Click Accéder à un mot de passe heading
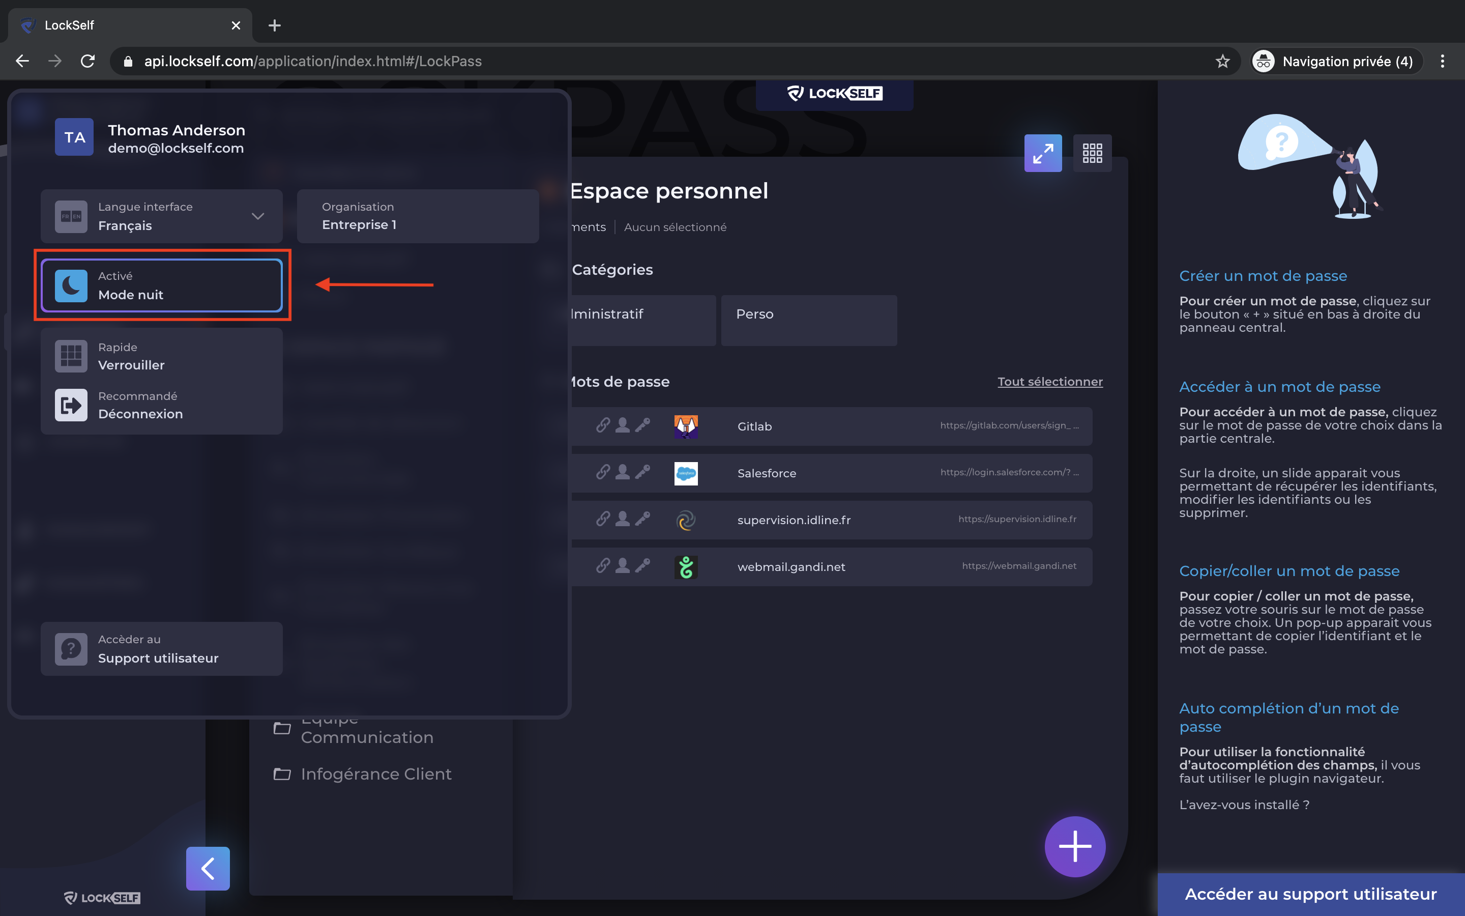1465x916 pixels. [x=1280, y=387]
